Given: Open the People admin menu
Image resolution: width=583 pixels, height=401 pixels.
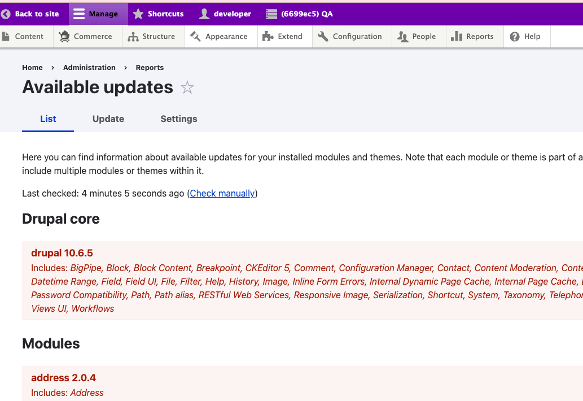Looking at the screenshot, I should pyautogui.click(x=417, y=37).
